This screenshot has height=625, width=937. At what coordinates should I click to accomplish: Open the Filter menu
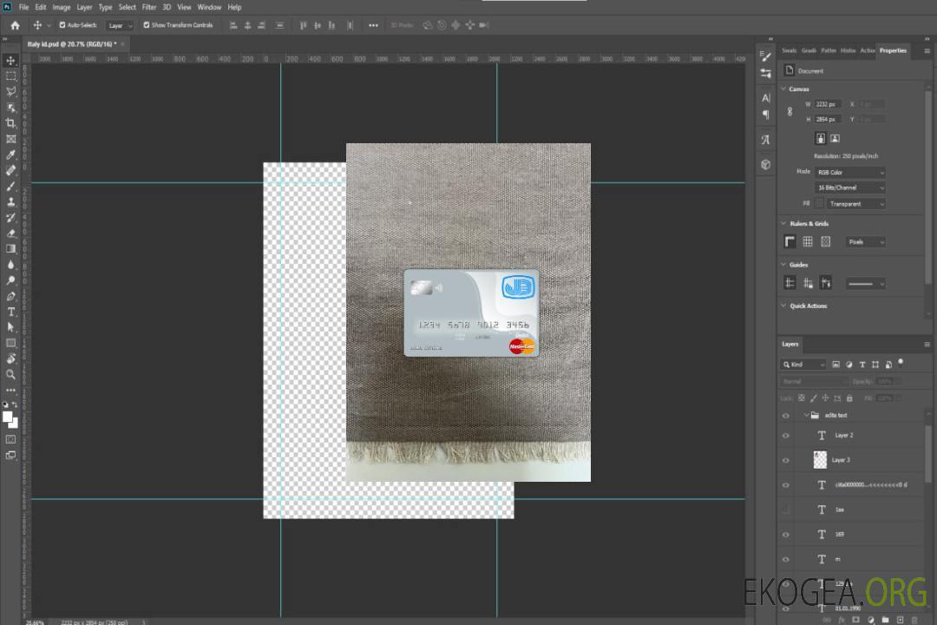149,7
